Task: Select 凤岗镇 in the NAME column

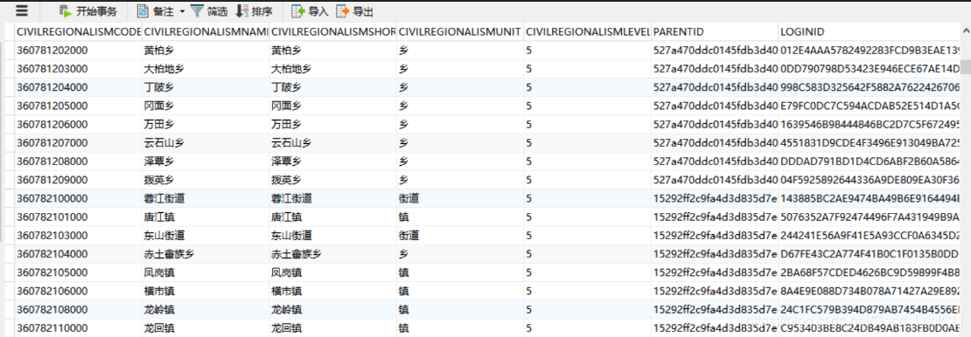Action: (206, 272)
